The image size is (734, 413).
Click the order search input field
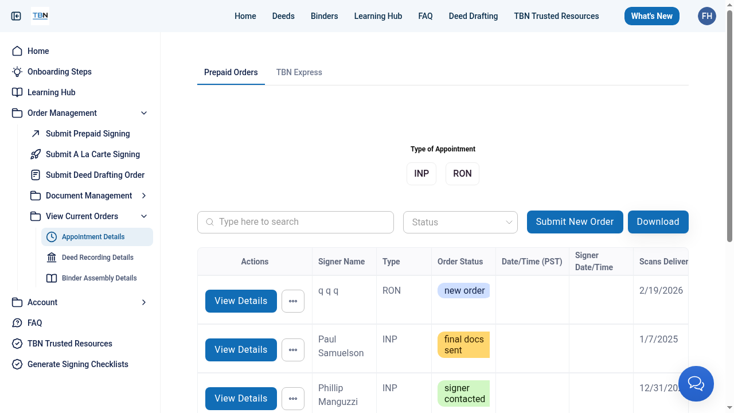click(x=295, y=222)
